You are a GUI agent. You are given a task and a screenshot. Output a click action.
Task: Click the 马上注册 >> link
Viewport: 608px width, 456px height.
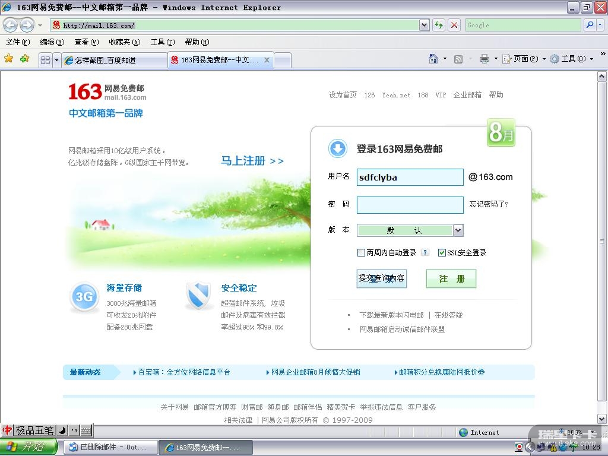click(x=252, y=160)
